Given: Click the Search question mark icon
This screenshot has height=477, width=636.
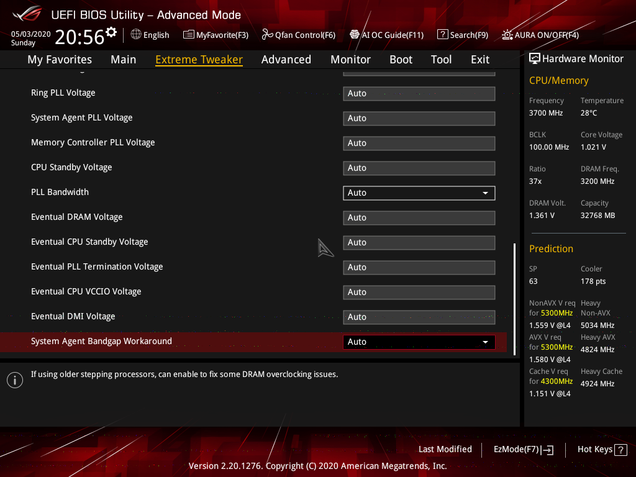Looking at the screenshot, I should point(442,35).
